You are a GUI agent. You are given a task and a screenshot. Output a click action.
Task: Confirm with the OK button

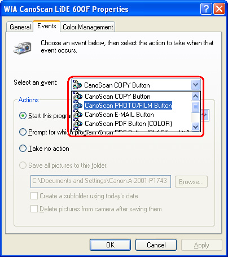click(x=110, y=245)
